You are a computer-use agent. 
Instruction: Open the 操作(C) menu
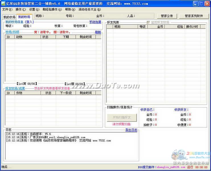[x=21, y=10]
